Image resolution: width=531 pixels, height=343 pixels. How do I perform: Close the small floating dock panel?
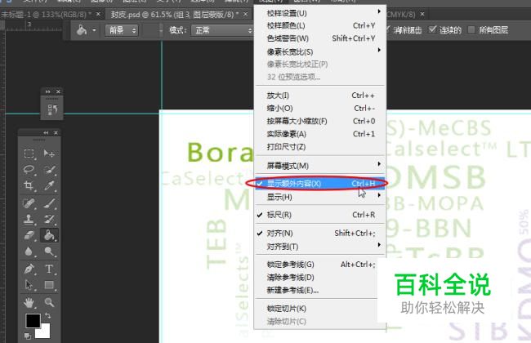[x=58, y=91]
